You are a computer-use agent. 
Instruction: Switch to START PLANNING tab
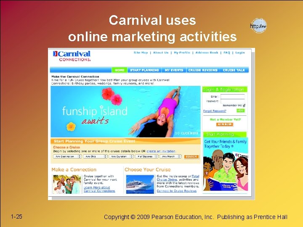click(x=144, y=70)
